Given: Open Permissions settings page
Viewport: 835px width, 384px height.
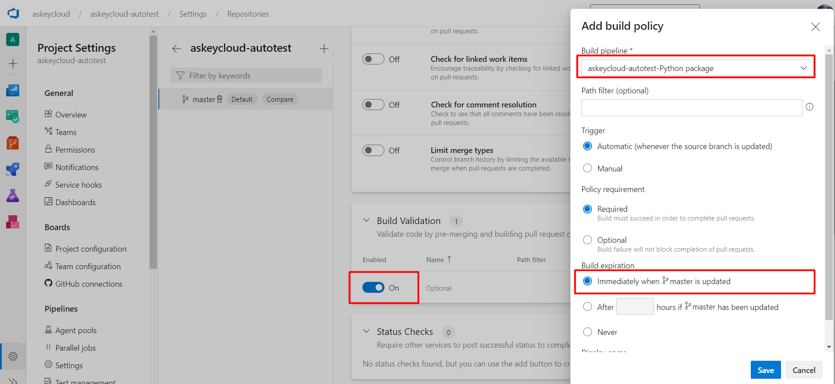Looking at the screenshot, I should [75, 149].
